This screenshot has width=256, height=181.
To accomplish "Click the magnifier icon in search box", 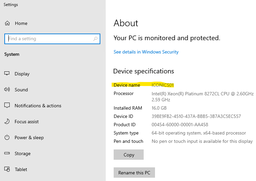I will click(95, 39).
